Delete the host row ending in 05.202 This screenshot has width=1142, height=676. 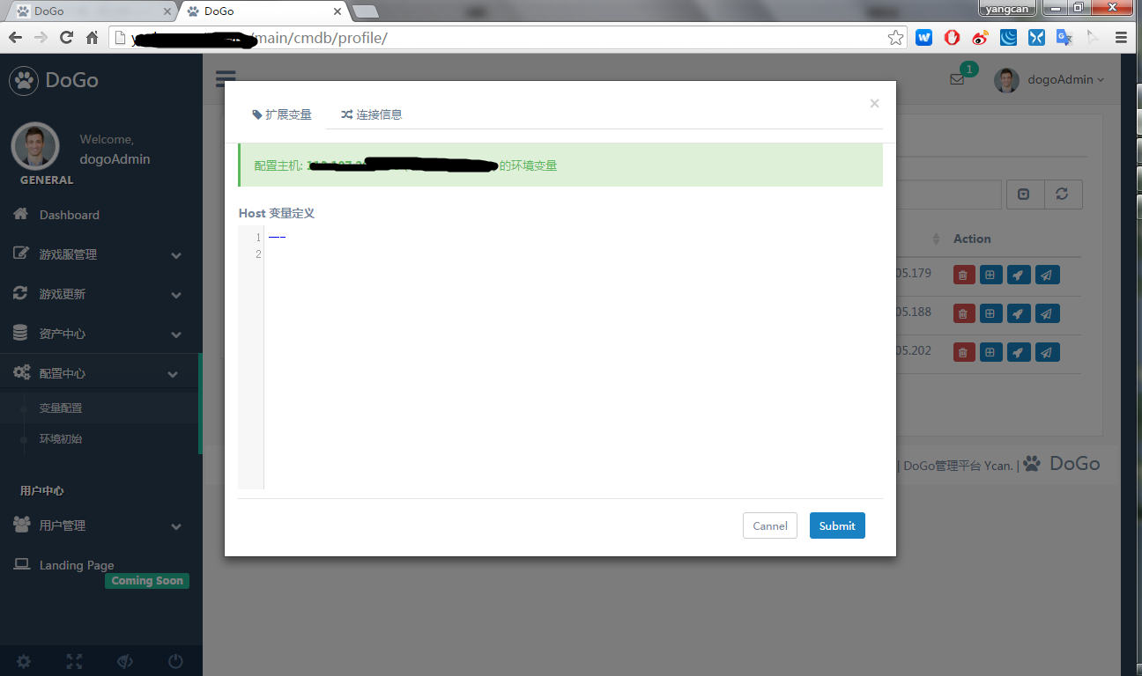[x=963, y=352]
